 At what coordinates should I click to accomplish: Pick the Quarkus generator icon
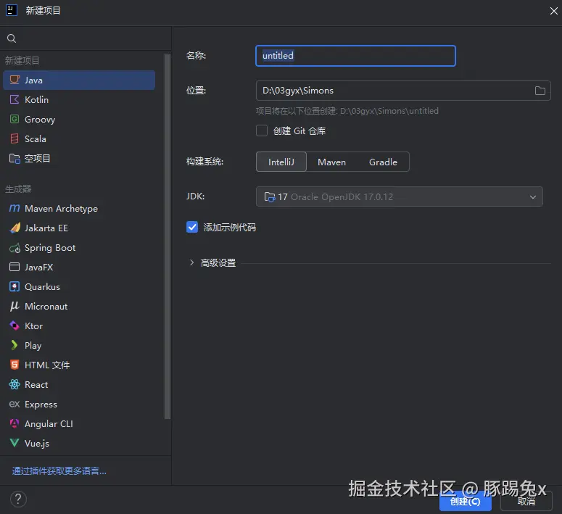(15, 287)
